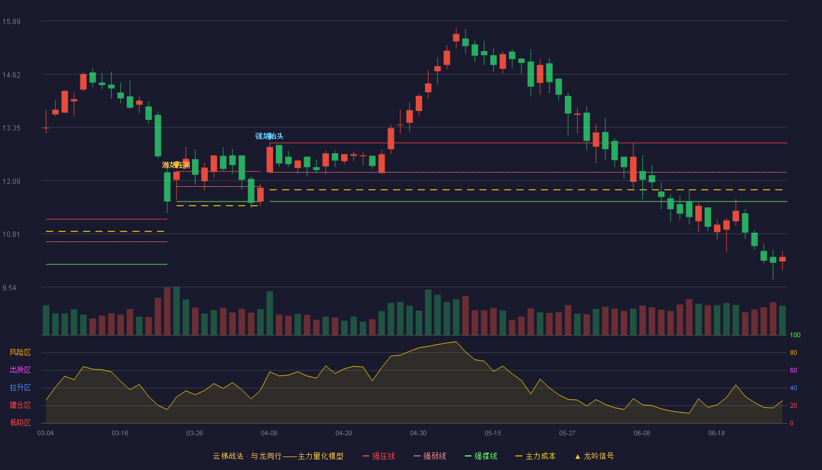Click the 05-15 date axis label
Viewport: 822px width, 470px height.
coord(493,433)
